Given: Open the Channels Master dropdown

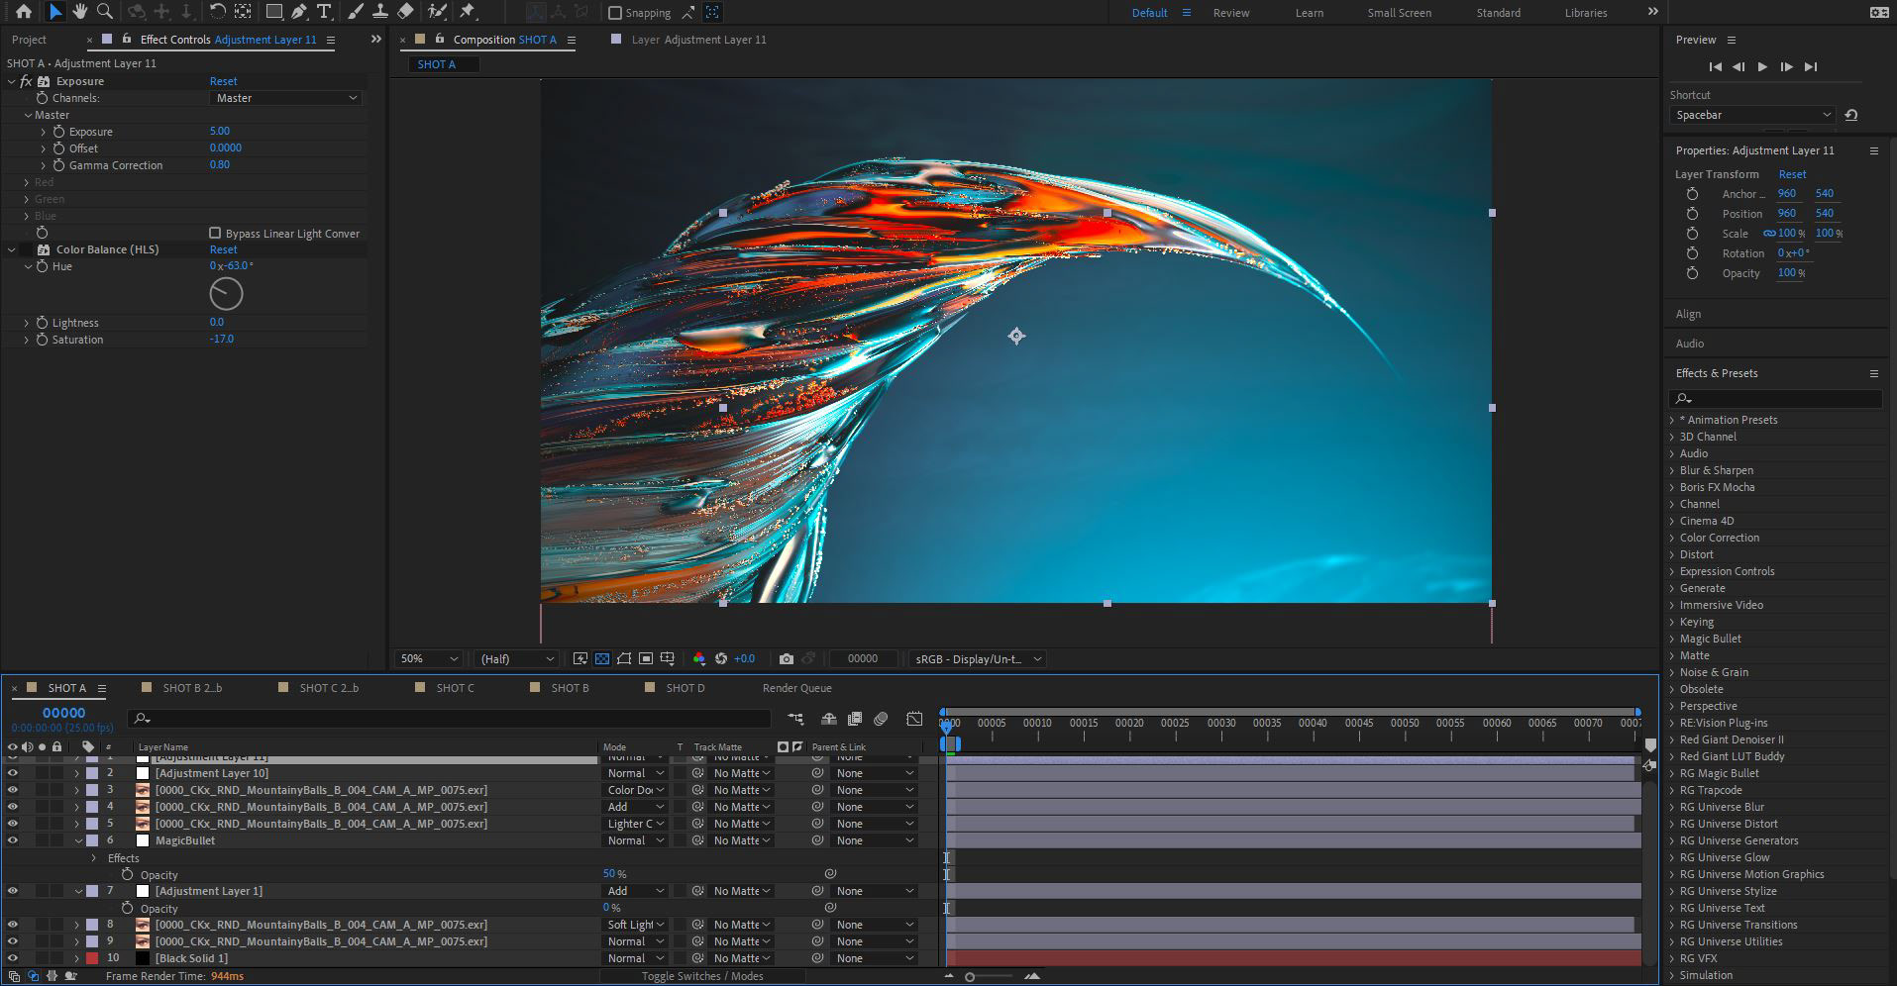Looking at the screenshot, I should 286,98.
